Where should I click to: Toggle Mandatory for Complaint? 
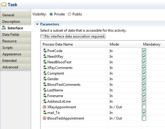tap(144, 73)
